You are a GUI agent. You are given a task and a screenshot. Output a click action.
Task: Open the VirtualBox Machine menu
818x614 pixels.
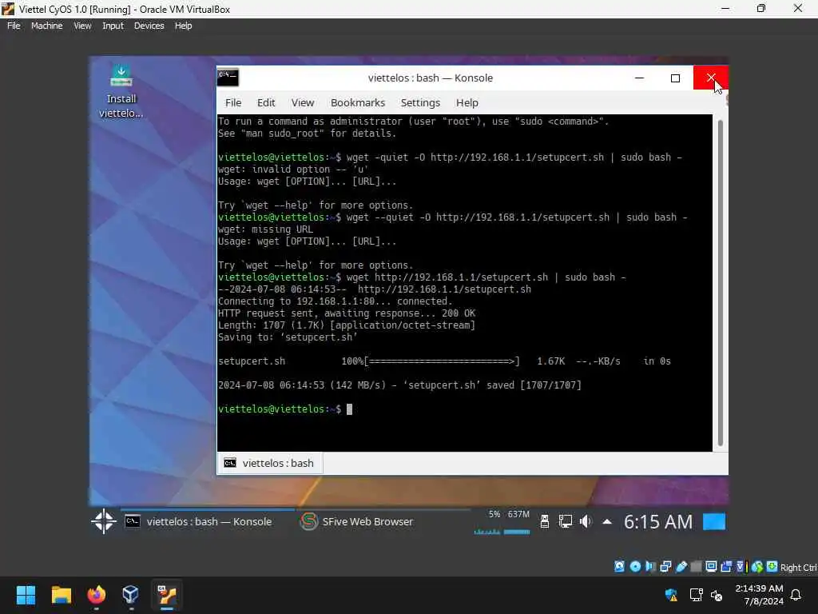click(x=46, y=26)
